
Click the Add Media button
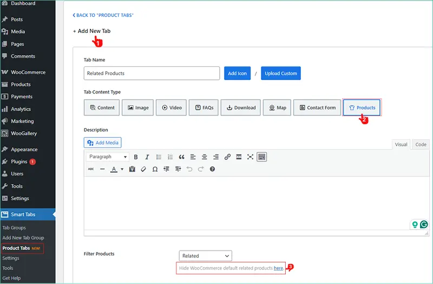[x=102, y=143]
